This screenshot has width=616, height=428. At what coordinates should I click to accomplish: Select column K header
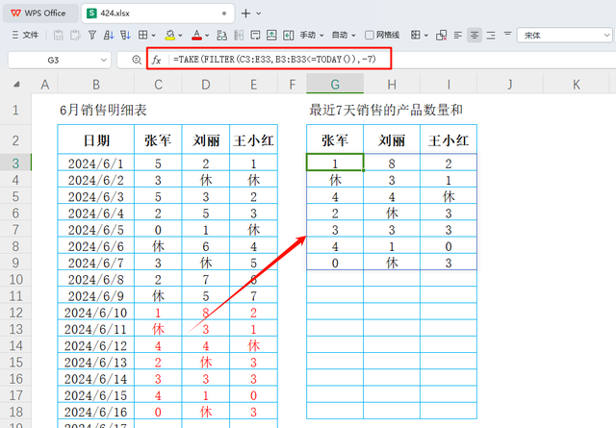tap(576, 85)
